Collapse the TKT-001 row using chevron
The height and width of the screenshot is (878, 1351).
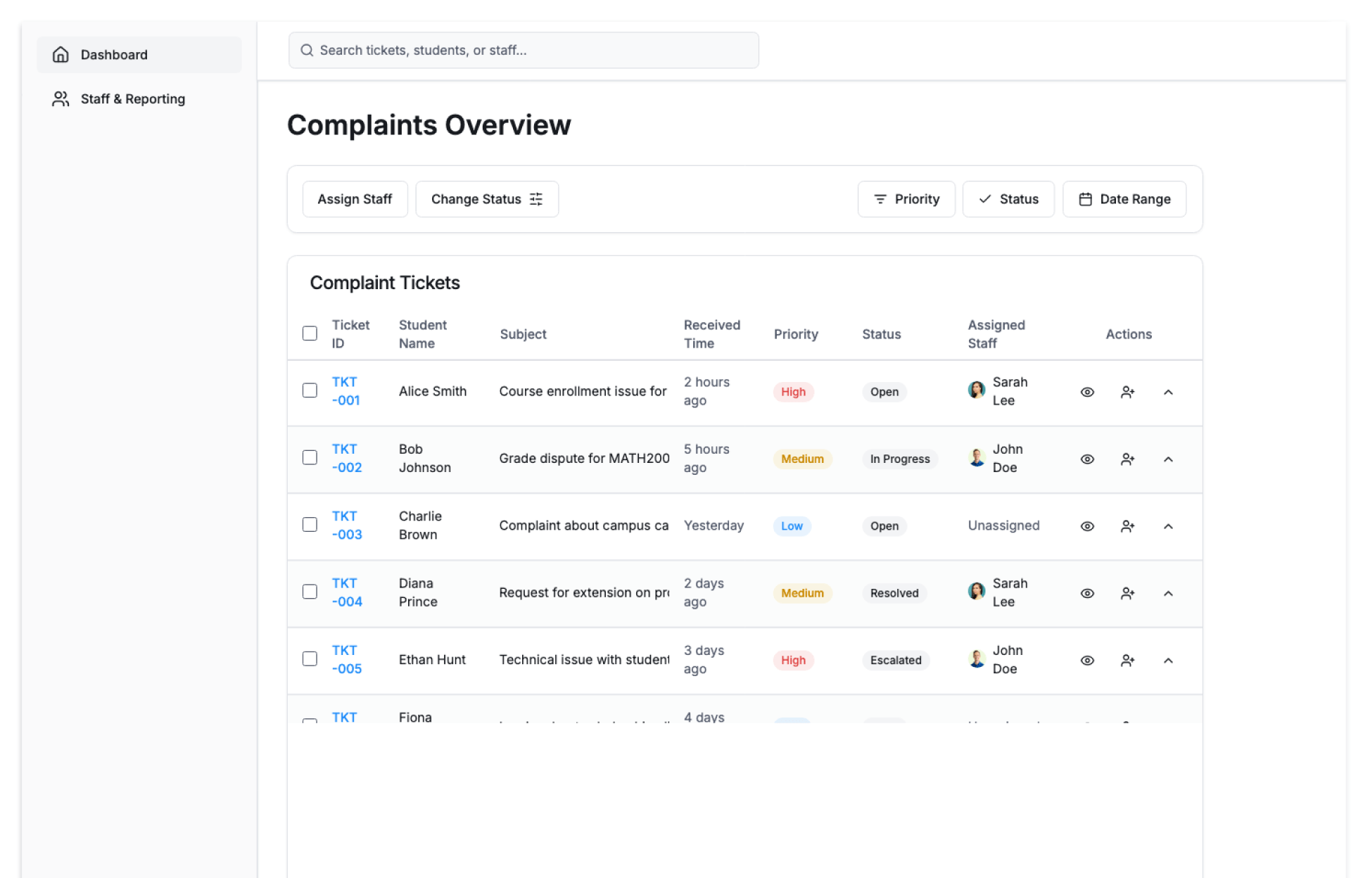click(1168, 392)
